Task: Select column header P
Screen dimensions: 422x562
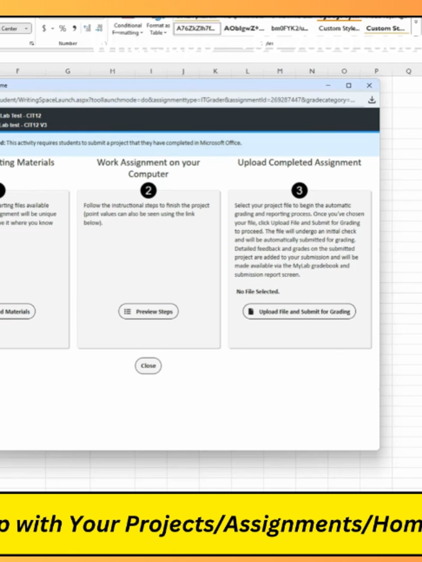Action: [376, 71]
